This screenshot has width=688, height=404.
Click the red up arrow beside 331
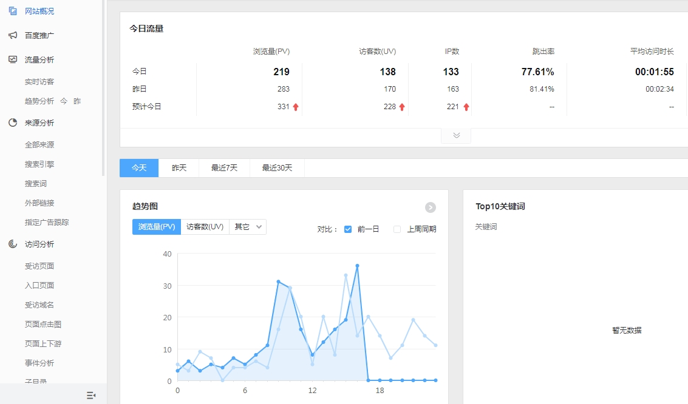coord(296,107)
